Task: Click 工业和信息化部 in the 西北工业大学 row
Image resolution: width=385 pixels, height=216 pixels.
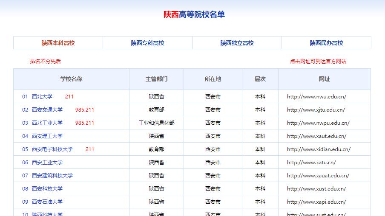Action: (x=156, y=123)
